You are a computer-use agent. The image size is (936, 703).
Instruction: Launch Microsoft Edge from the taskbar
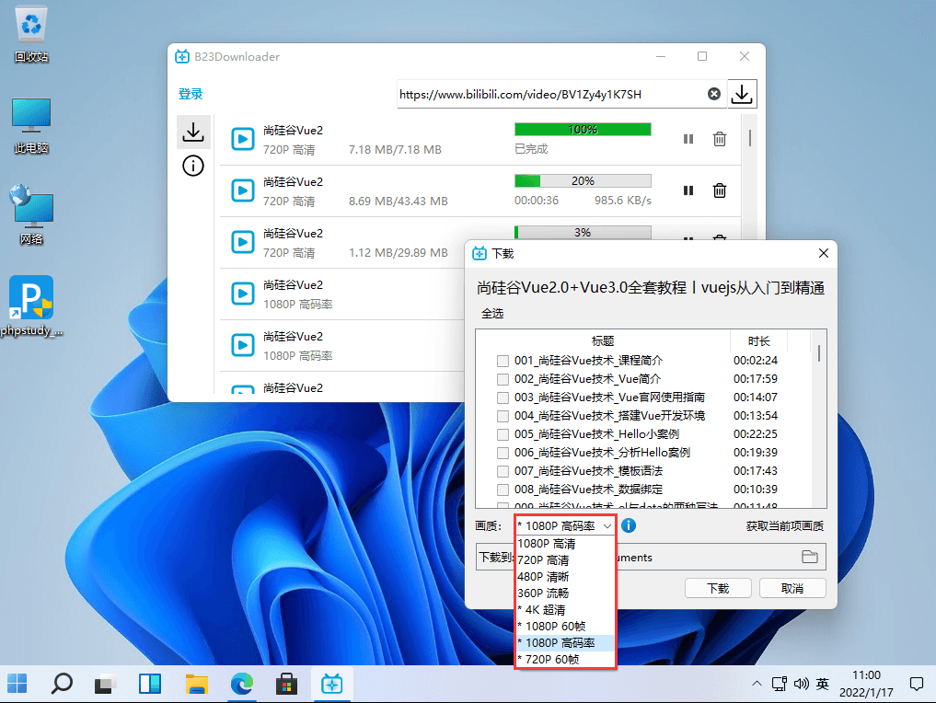pyautogui.click(x=242, y=684)
